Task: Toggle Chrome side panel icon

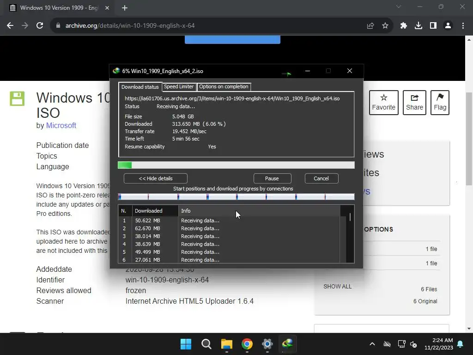Action: click(x=433, y=26)
